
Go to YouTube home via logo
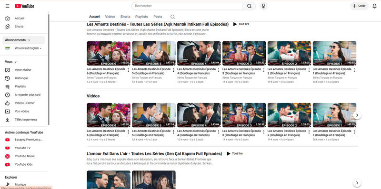pyautogui.click(x=25, y=6)
